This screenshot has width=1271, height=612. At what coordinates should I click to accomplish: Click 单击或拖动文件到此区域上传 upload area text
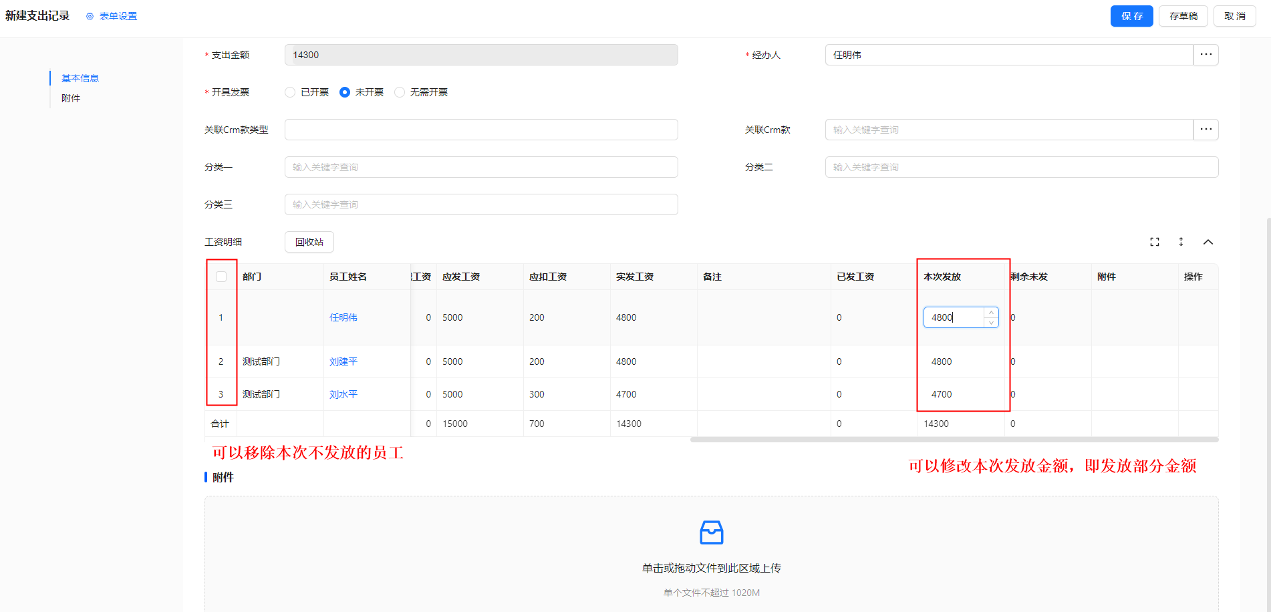(x=711, y=568)
